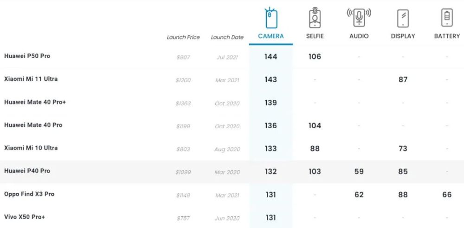464x228 pixels.
Task: Sort by Launch Date column header
Action: point(227,37)
